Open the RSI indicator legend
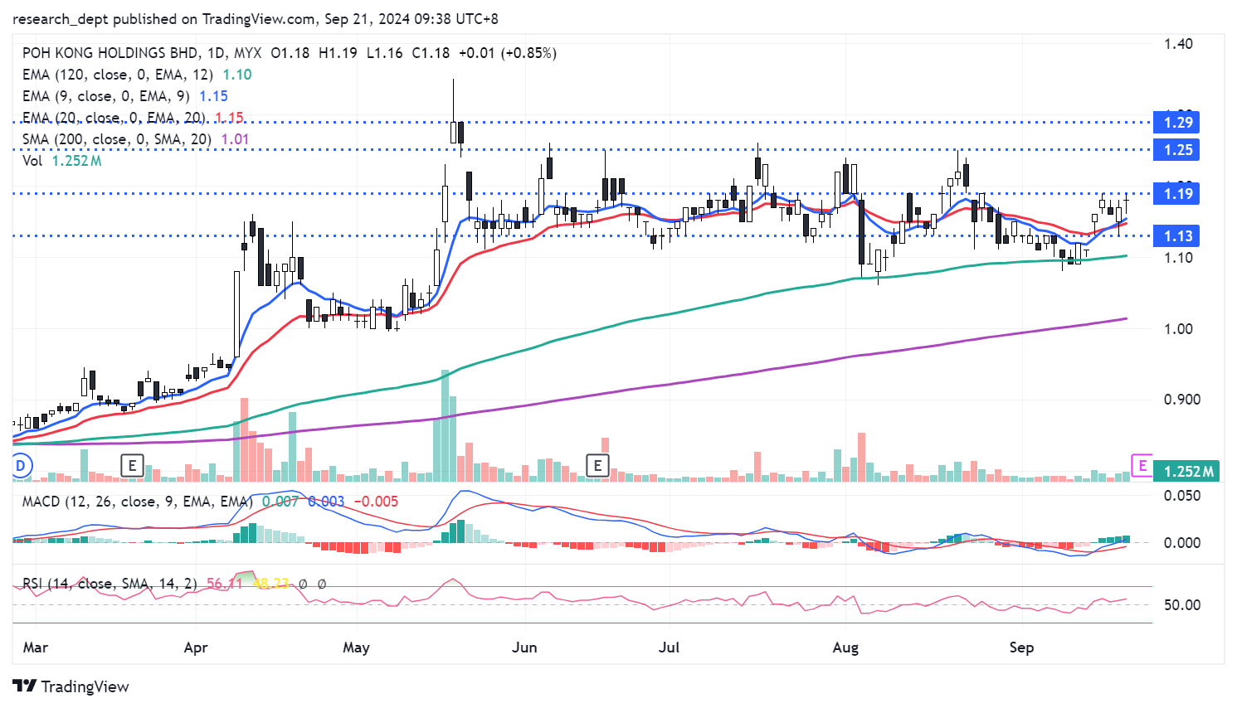The image size is (1237, 708). [x=110, y=584]
